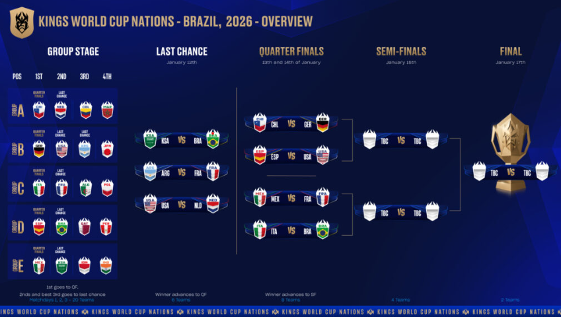The width and height of the screenshot is (561, 317).
Task: Select Chile's flag shield in Group A
Action: (x=39, y=110)
